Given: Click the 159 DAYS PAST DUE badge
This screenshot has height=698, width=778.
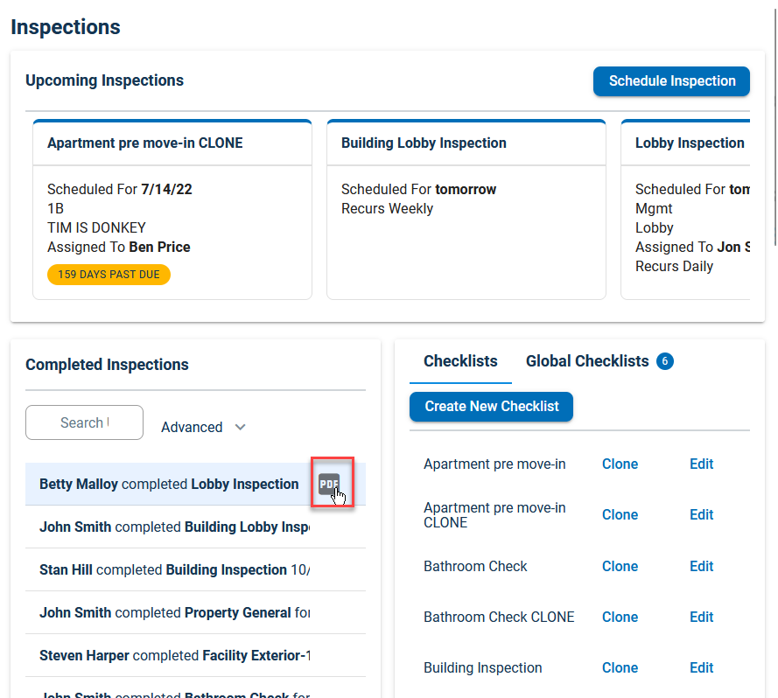Looking at the screenshot, I should coord(109,274).
